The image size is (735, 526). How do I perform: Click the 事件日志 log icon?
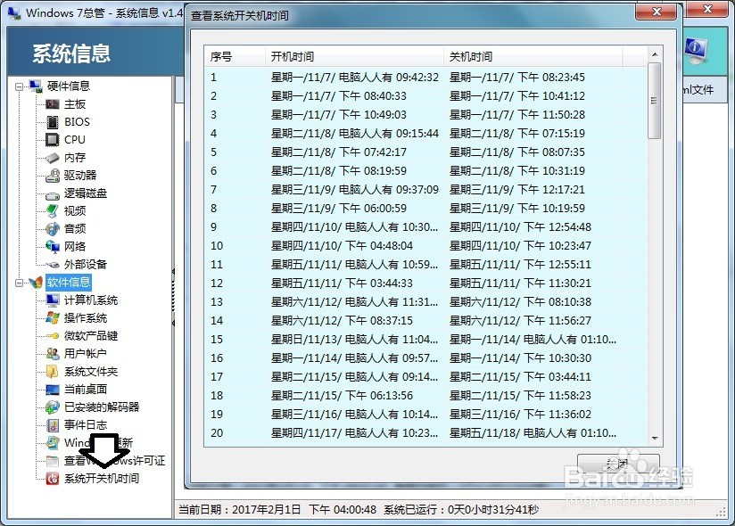coord(53,425)
